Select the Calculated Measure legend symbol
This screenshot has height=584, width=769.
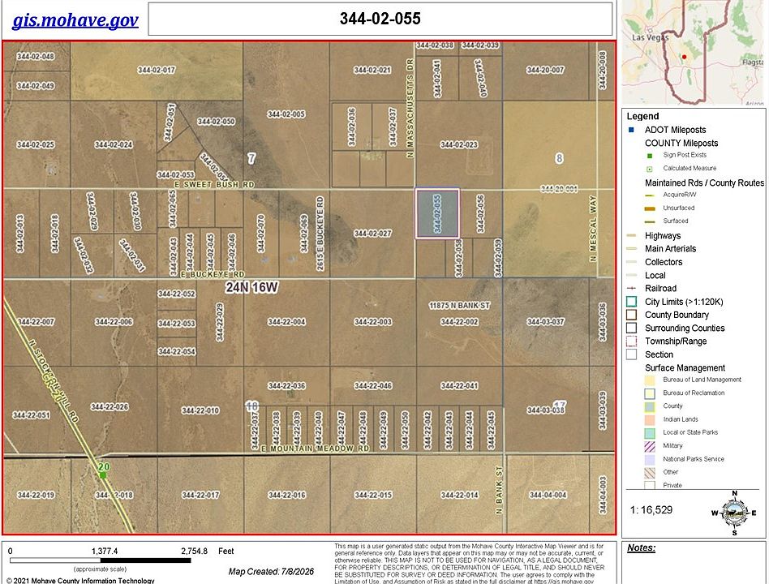tap(650, 169)
